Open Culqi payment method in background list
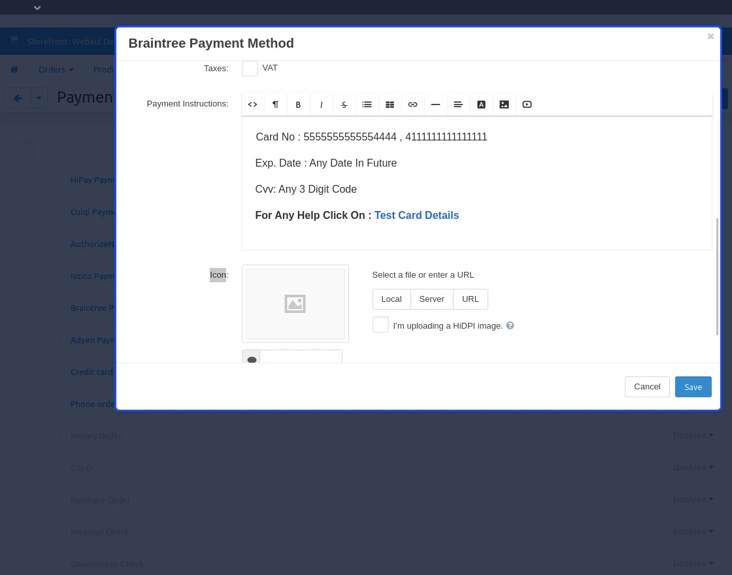 click(93, 212)
